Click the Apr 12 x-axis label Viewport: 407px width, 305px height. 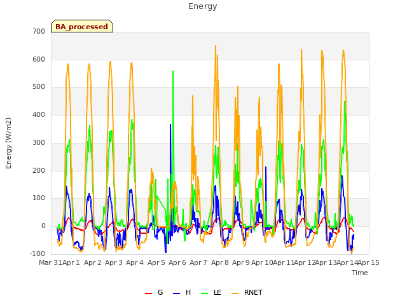click(x=305, y=262)
